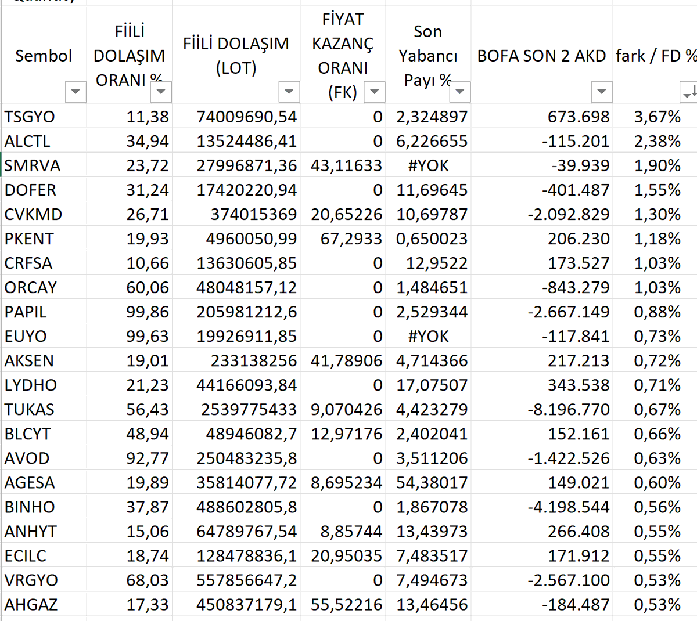Select the PAPIL symbol cell
This screenshot has width=697, height=621.
[44, 312]
